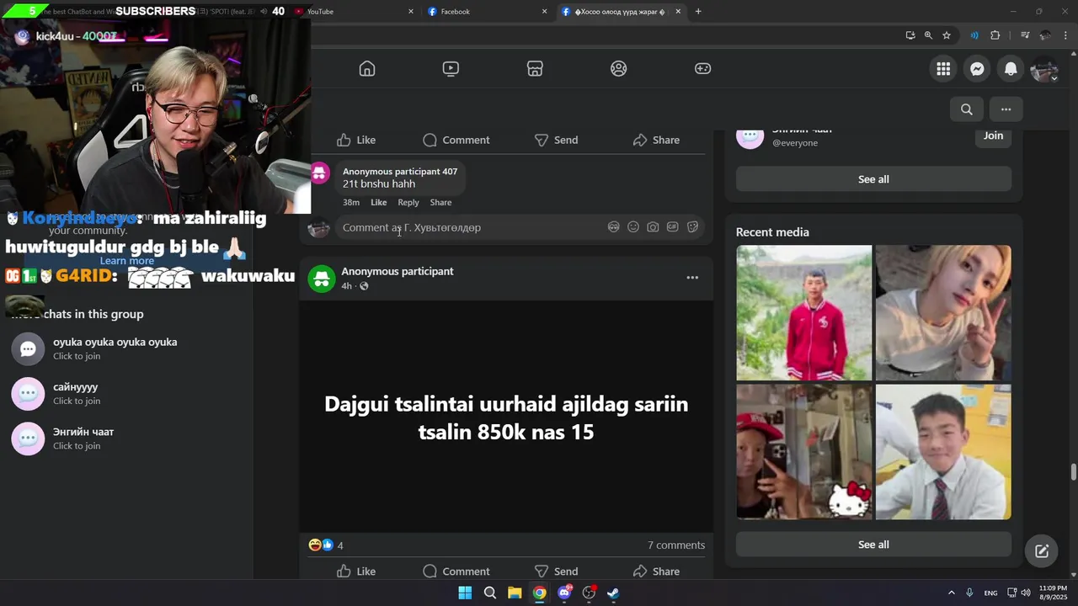The height and width of the screenshot is (606, 1078).
Task: Open the Hello Kitty selfie thumbnail
Action: coord(804,452)
